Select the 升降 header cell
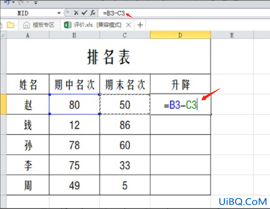 coord(180,85)
